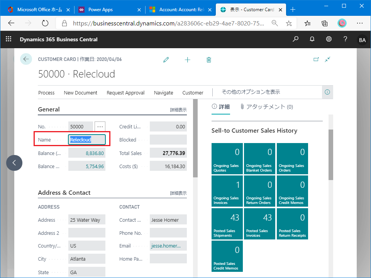
Task: Open the Navigate menu
Action: [164, 93]
